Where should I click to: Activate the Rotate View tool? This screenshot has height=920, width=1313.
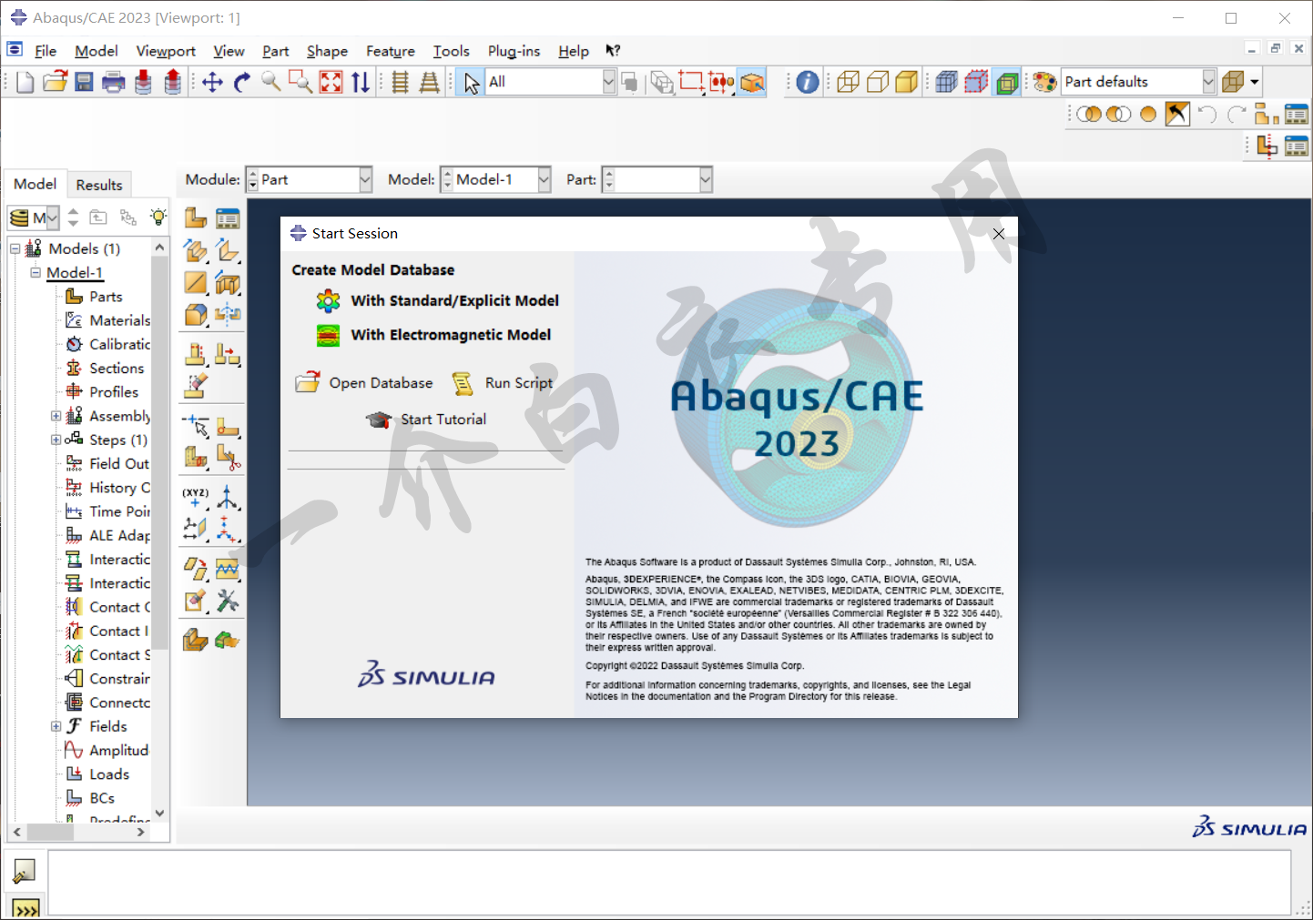pos(241,82)
